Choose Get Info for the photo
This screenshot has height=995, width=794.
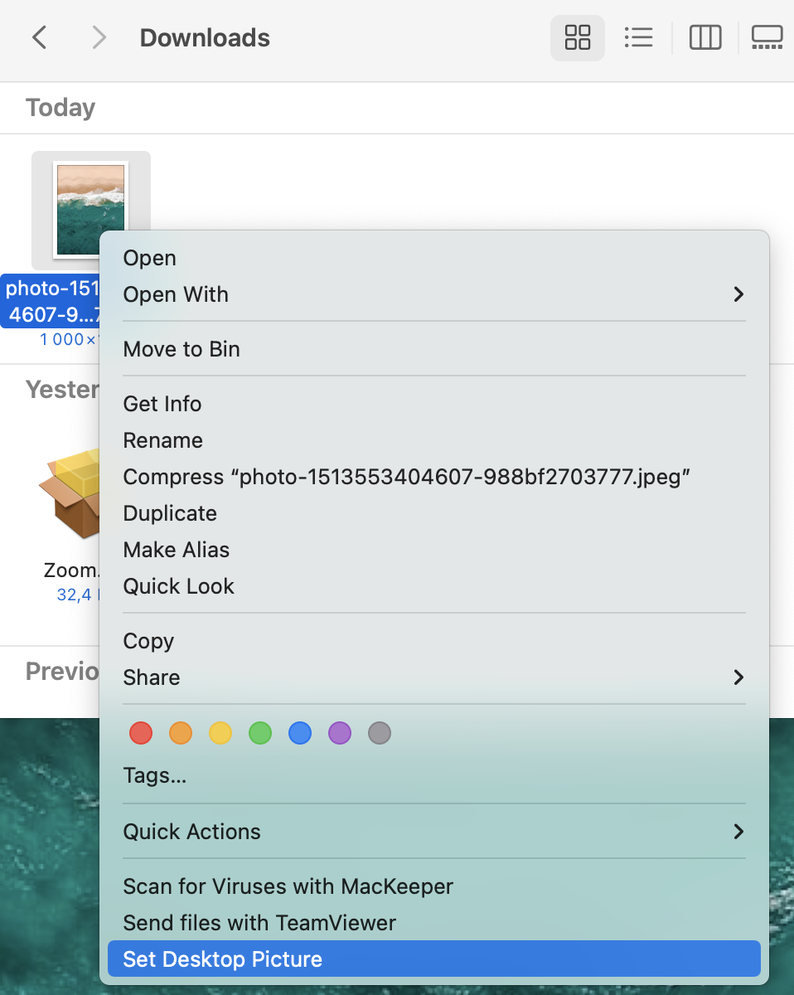pyautogui.click(x=434, y=404)
